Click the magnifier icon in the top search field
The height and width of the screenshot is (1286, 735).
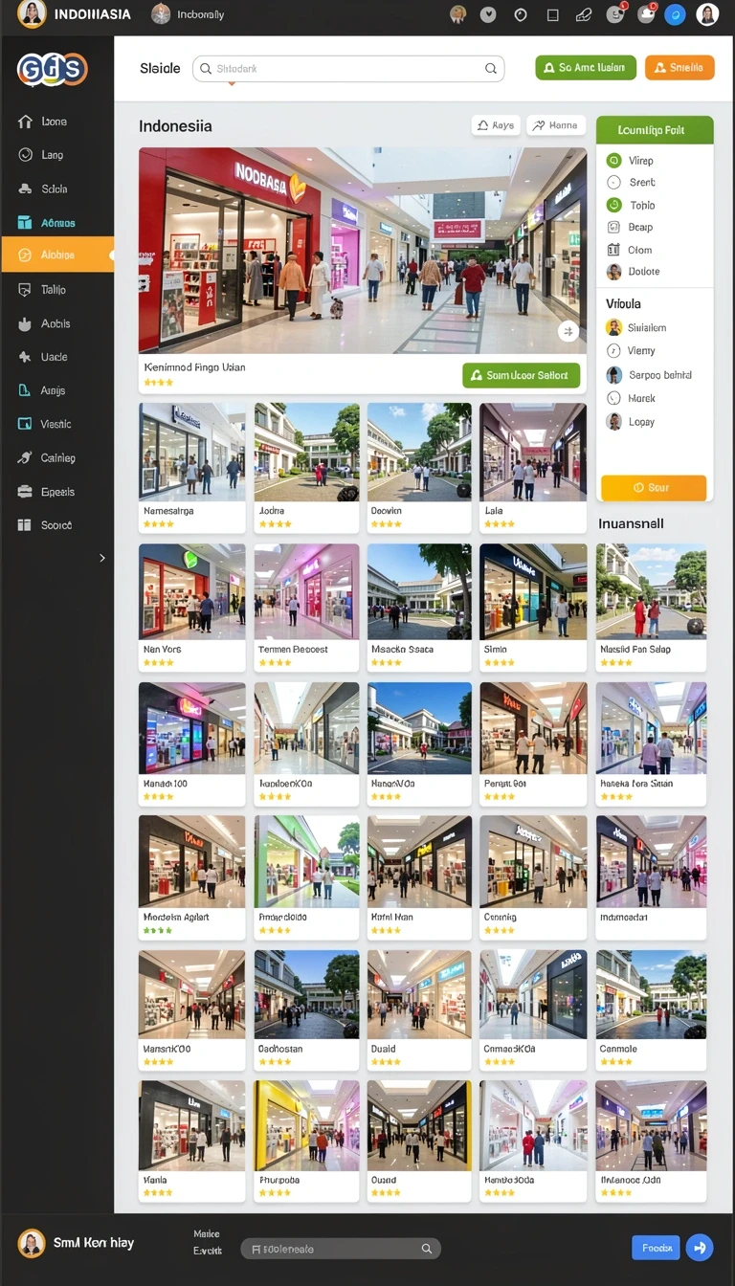click(x=491, y=69)
